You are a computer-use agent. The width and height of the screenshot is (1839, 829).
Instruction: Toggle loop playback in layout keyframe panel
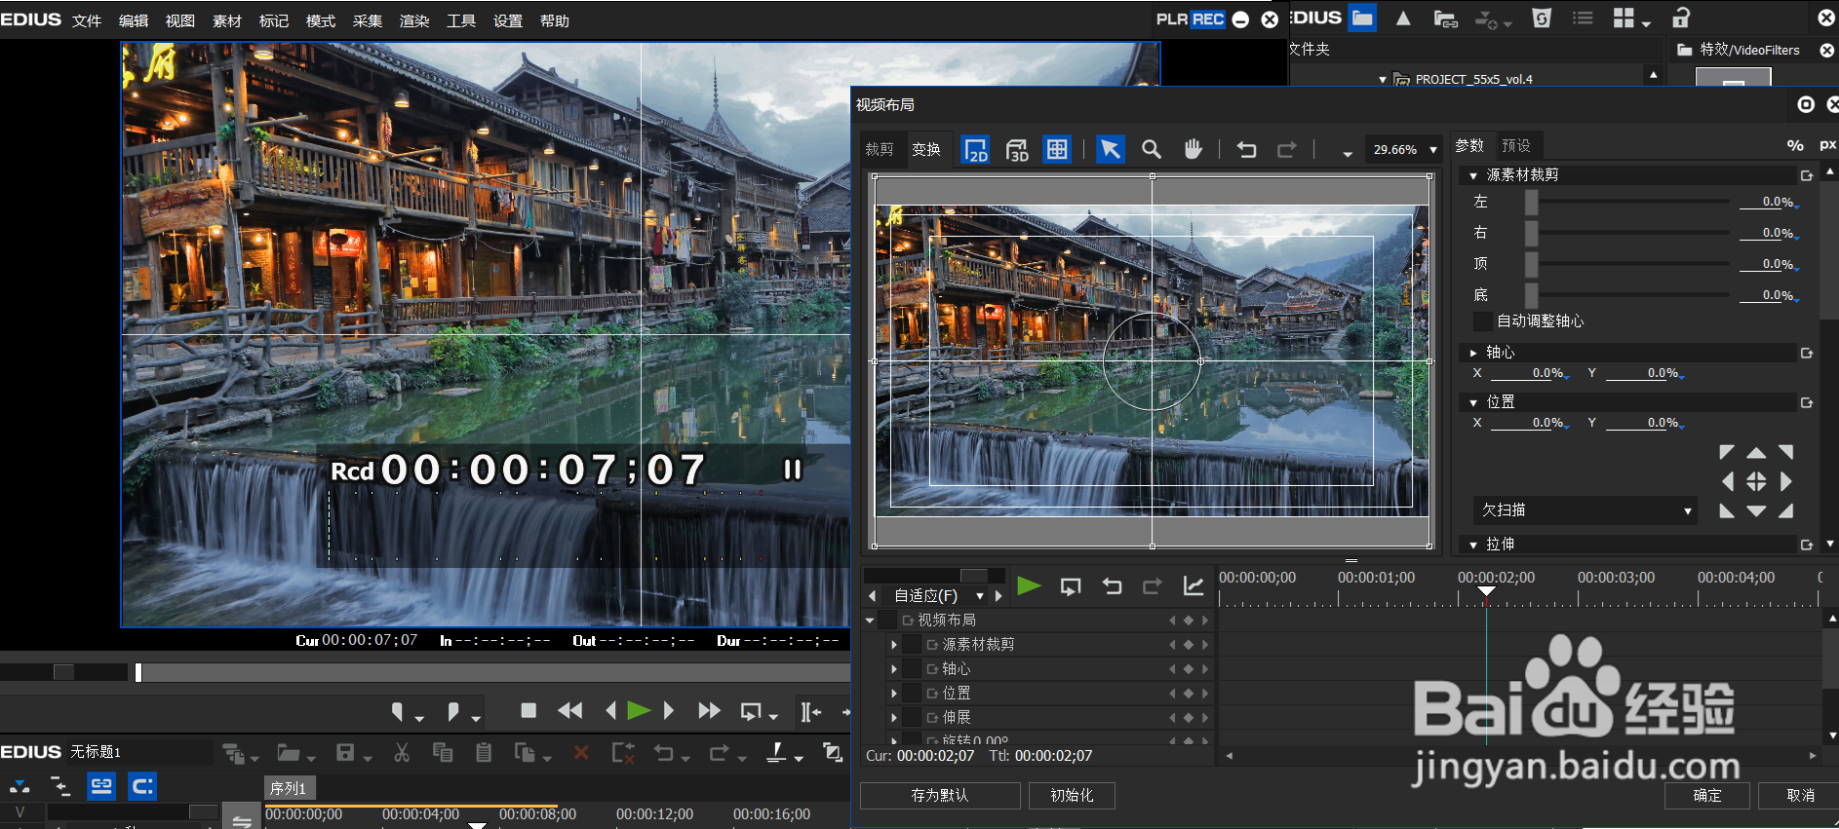tap(1071, 586)
